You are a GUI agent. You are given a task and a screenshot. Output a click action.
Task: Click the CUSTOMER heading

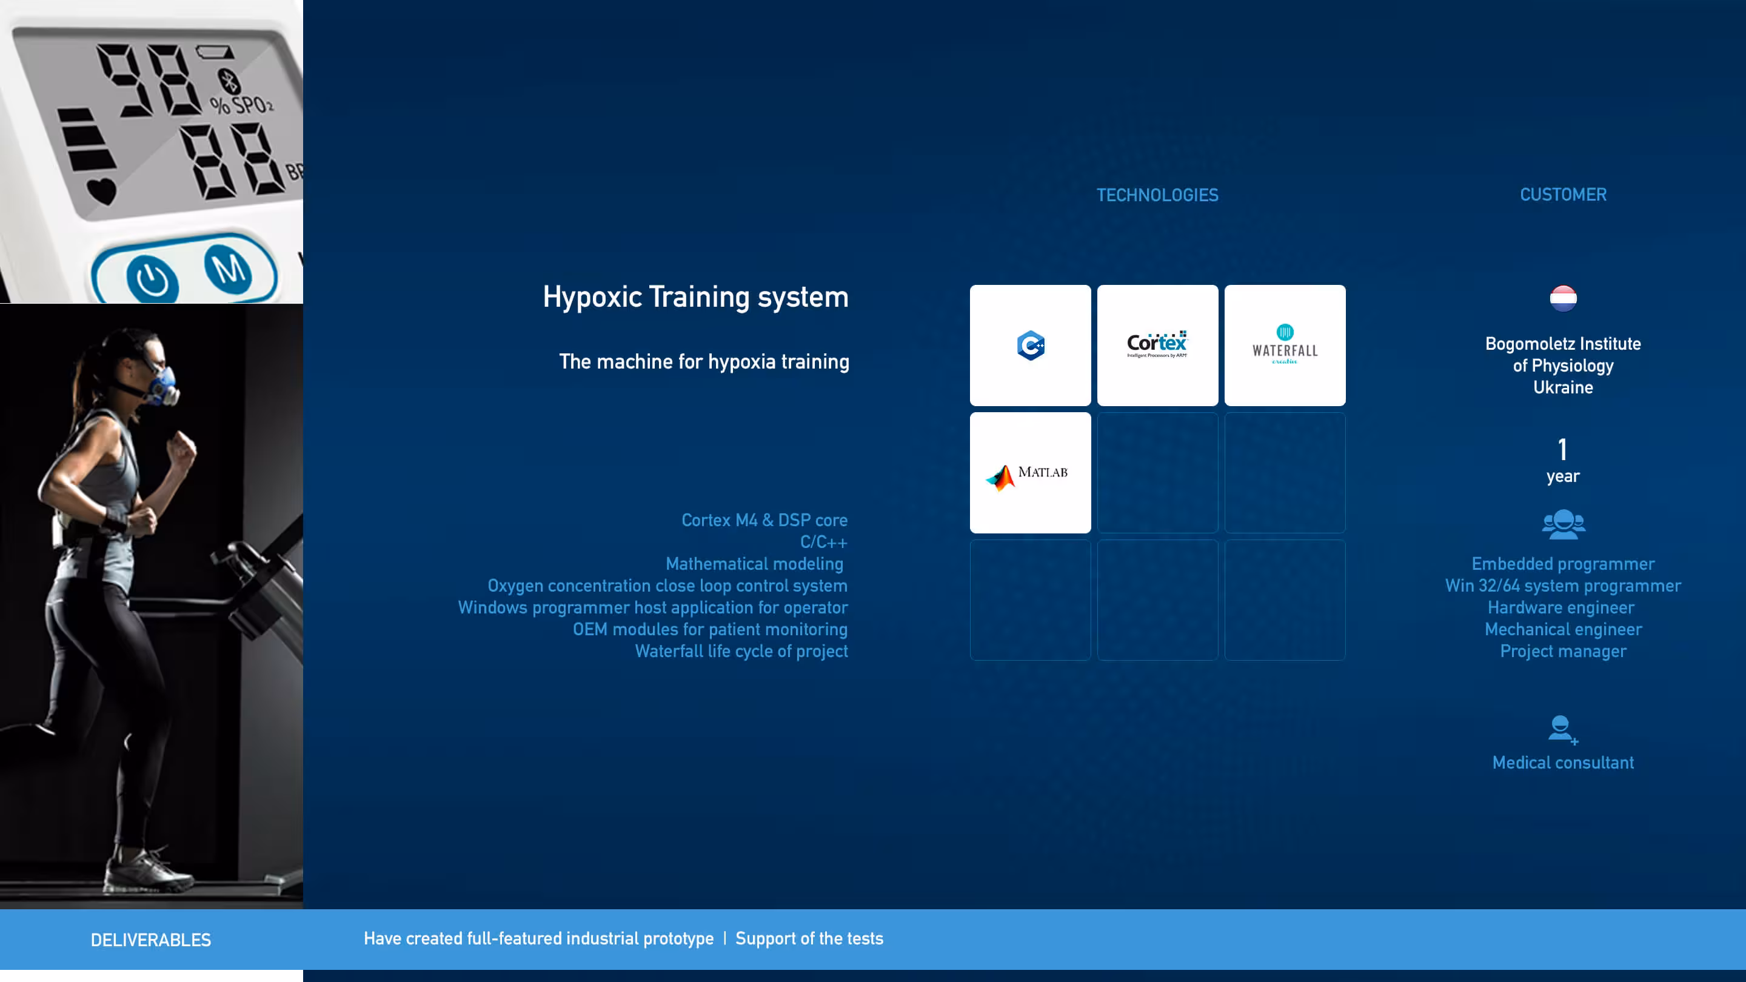(x=1562, y=195)
